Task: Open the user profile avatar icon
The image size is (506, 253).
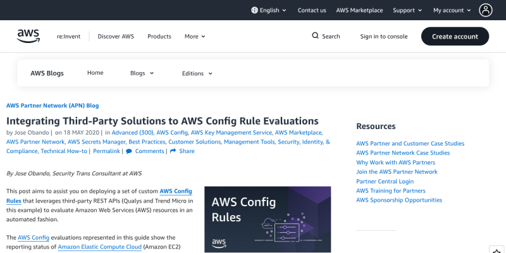Action: [485, 10]
